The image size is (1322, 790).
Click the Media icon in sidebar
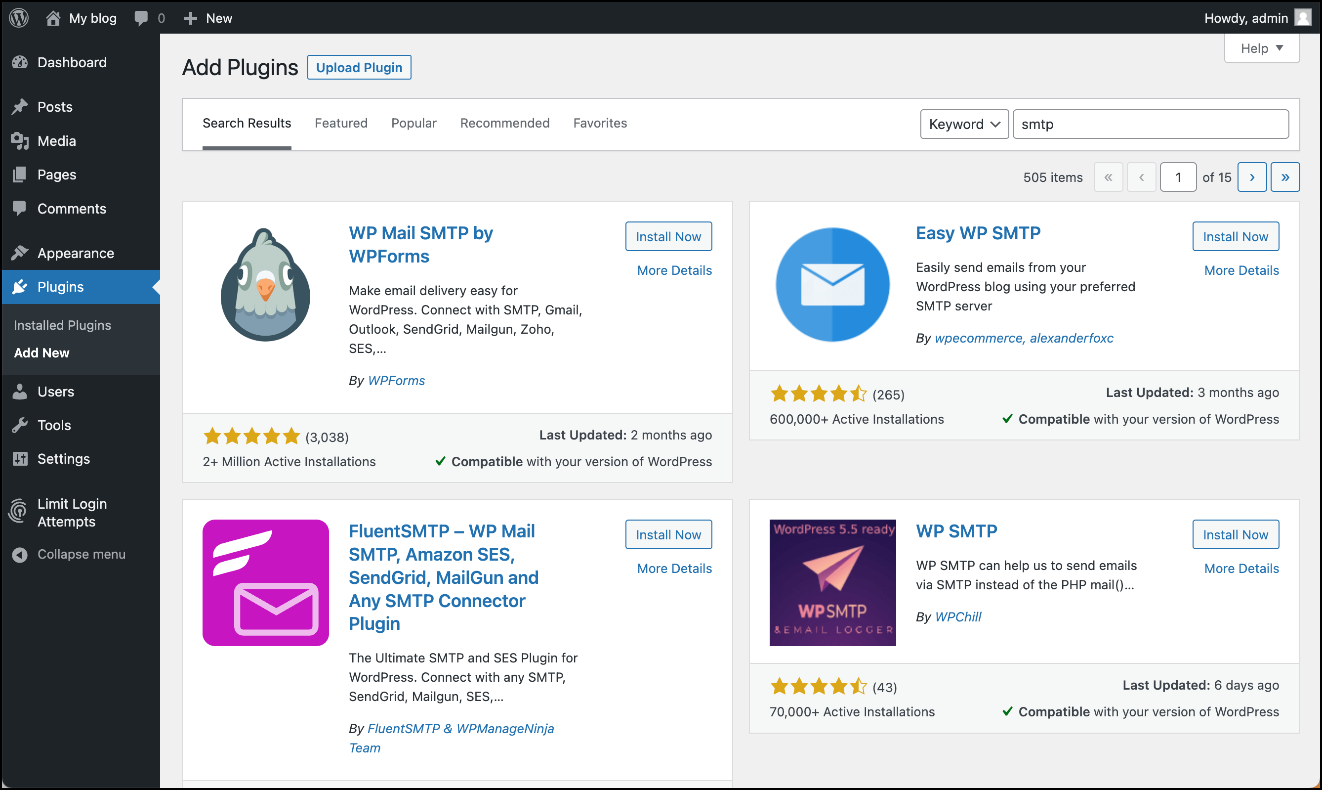click(20, 140)
